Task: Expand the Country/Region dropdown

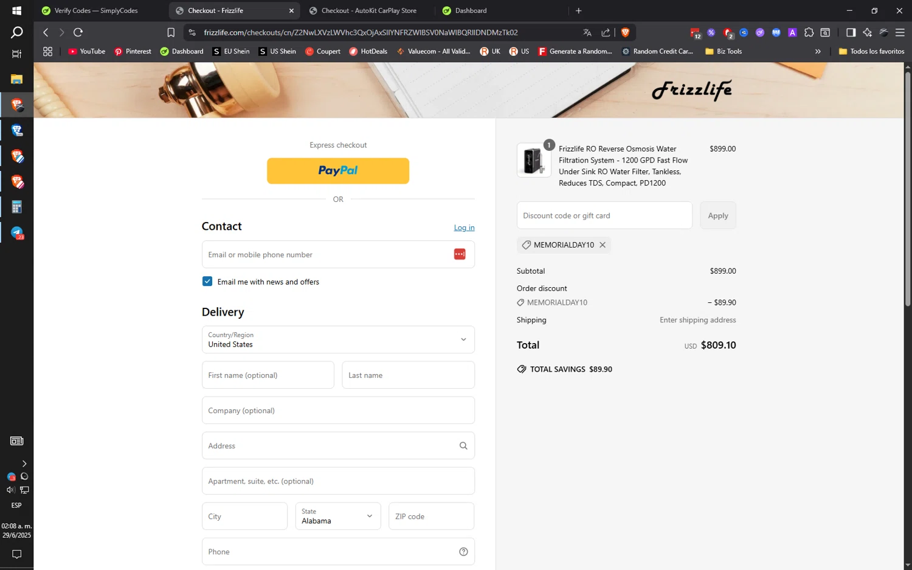Action: [x=338, y=339]
